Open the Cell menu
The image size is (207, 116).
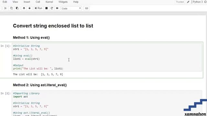tap(38, 2)
